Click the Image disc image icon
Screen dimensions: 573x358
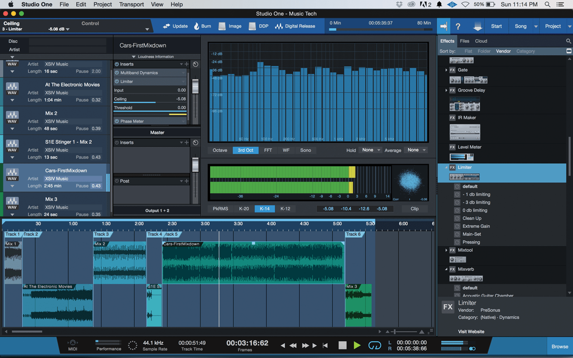tap(222, 26)
